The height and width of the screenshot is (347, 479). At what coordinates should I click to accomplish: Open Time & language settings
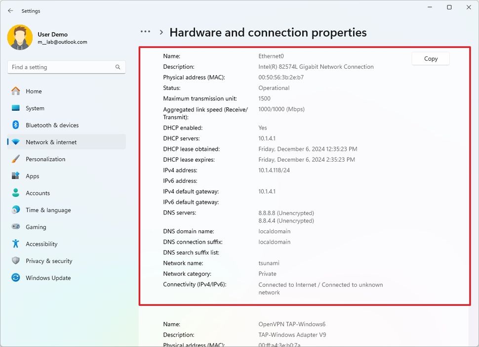click(x=47, y=210)
